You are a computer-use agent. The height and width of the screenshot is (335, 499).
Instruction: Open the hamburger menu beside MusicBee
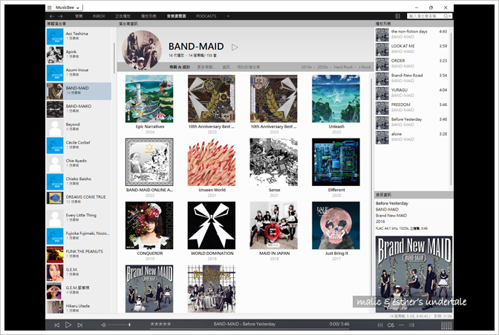[49, 7]
